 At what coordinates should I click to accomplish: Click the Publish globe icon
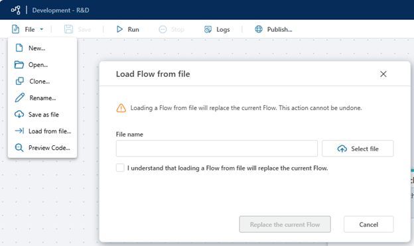coord(259,29)
